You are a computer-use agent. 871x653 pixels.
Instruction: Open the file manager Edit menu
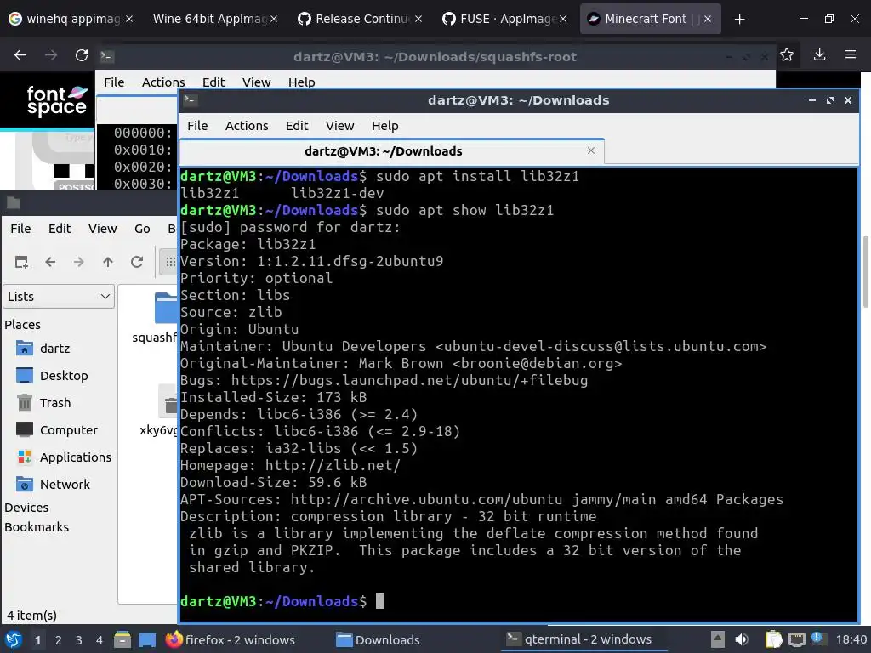[x=60, y=229]
